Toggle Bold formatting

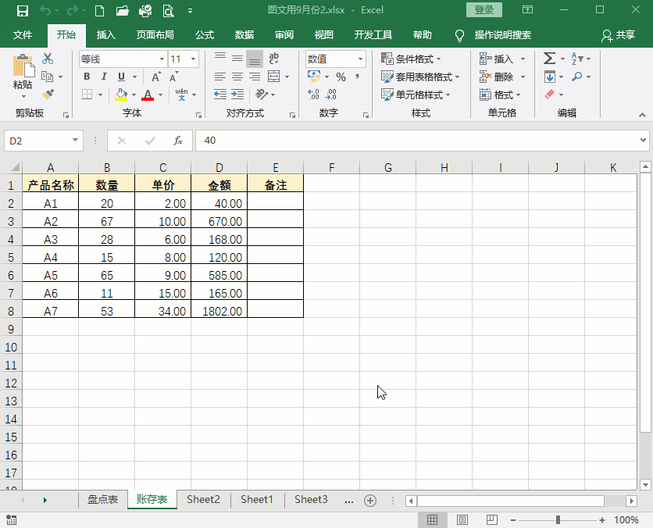pyautogui.click(x=87, y=77)
